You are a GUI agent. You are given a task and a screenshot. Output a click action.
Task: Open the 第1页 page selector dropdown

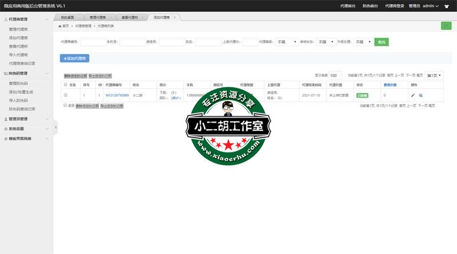pyautogui.click(x=434, y=75)
